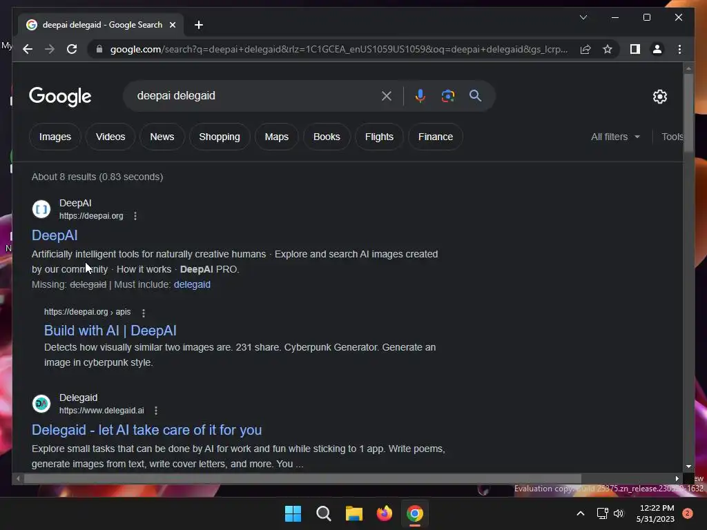The width and height of the screenshot is (707, 530).
Task: Switch to Shopping results
Action: (x=220, y=137)
